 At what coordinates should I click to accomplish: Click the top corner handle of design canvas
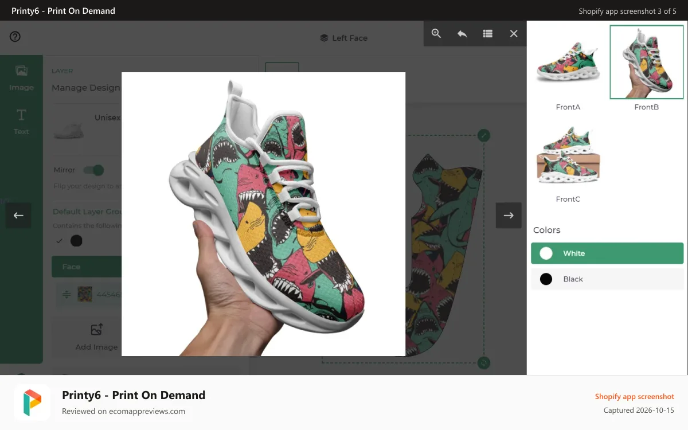click(x=484, y=136)
